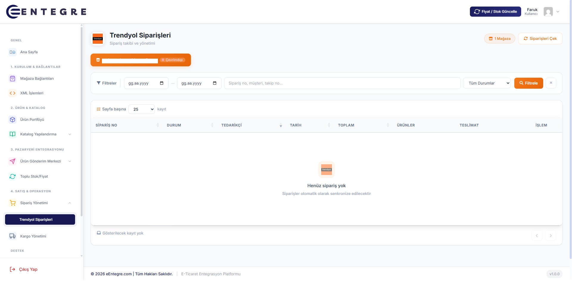Sort by TEDARİKÇİ column arrows
Screen dimensions: 581x283
pos(281,125)
